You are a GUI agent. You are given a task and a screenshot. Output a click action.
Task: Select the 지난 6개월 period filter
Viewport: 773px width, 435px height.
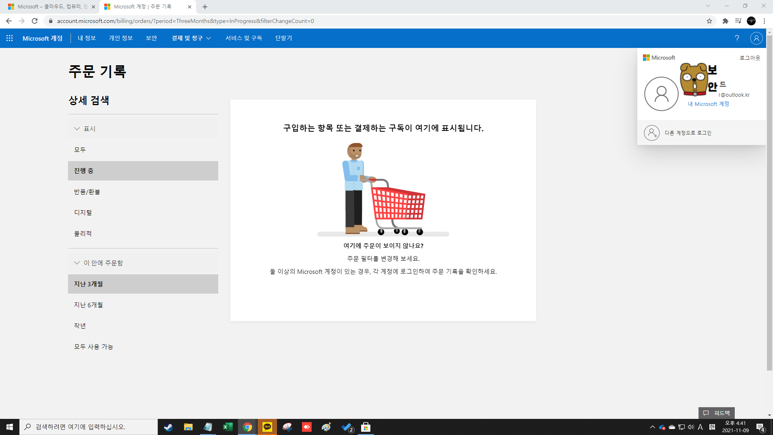143,305
